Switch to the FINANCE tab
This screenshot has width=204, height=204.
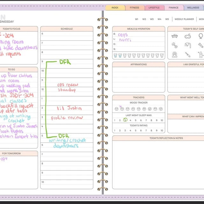(173, 8)
